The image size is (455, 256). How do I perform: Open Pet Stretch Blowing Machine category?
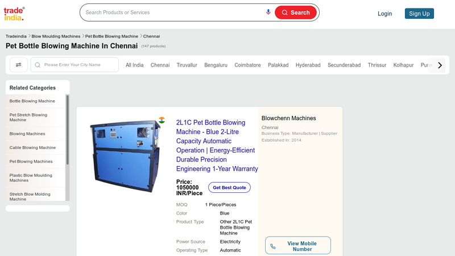[x=28, y=117]
